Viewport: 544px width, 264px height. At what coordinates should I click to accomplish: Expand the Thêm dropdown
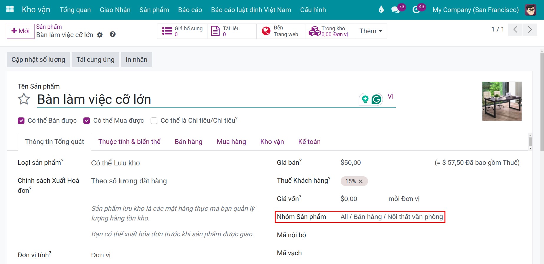(x=371, y=31)
